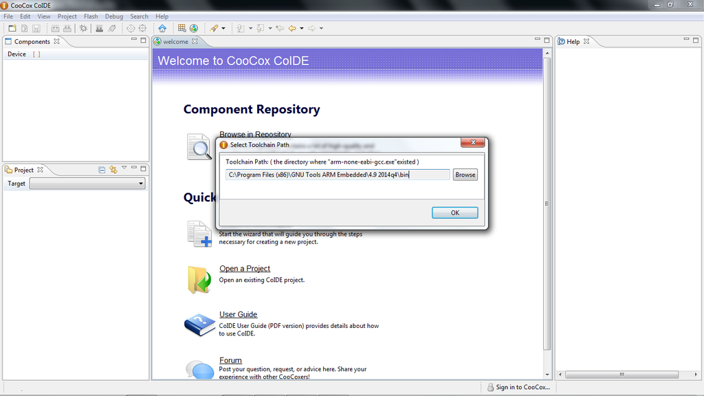Click the yellow Back arrow icon
704x396 pixels.
click(292, 28)
